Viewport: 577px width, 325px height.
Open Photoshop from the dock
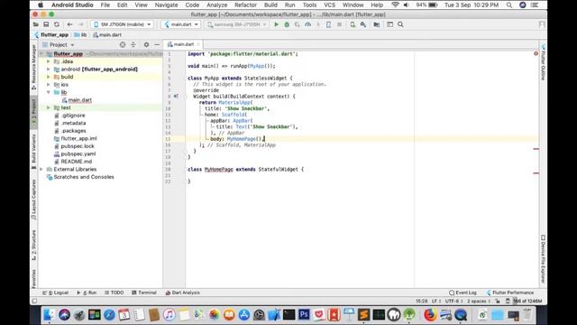[304, 315]
